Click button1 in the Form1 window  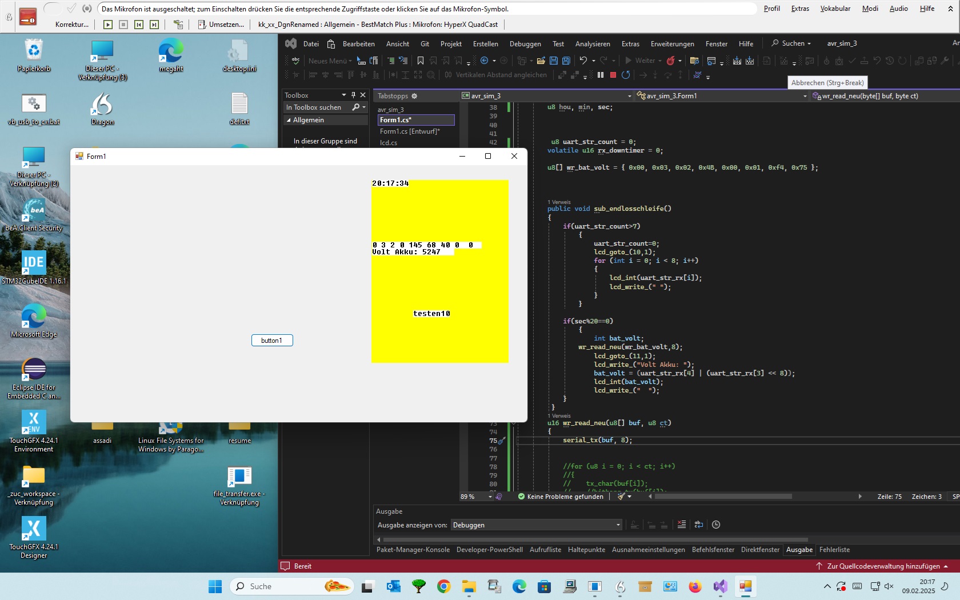point(272,341)
